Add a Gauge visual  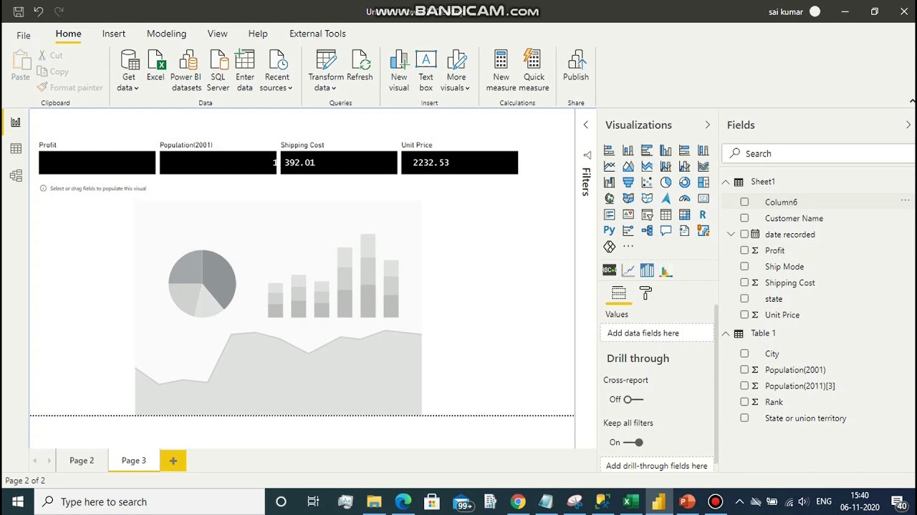pos(684,198)
